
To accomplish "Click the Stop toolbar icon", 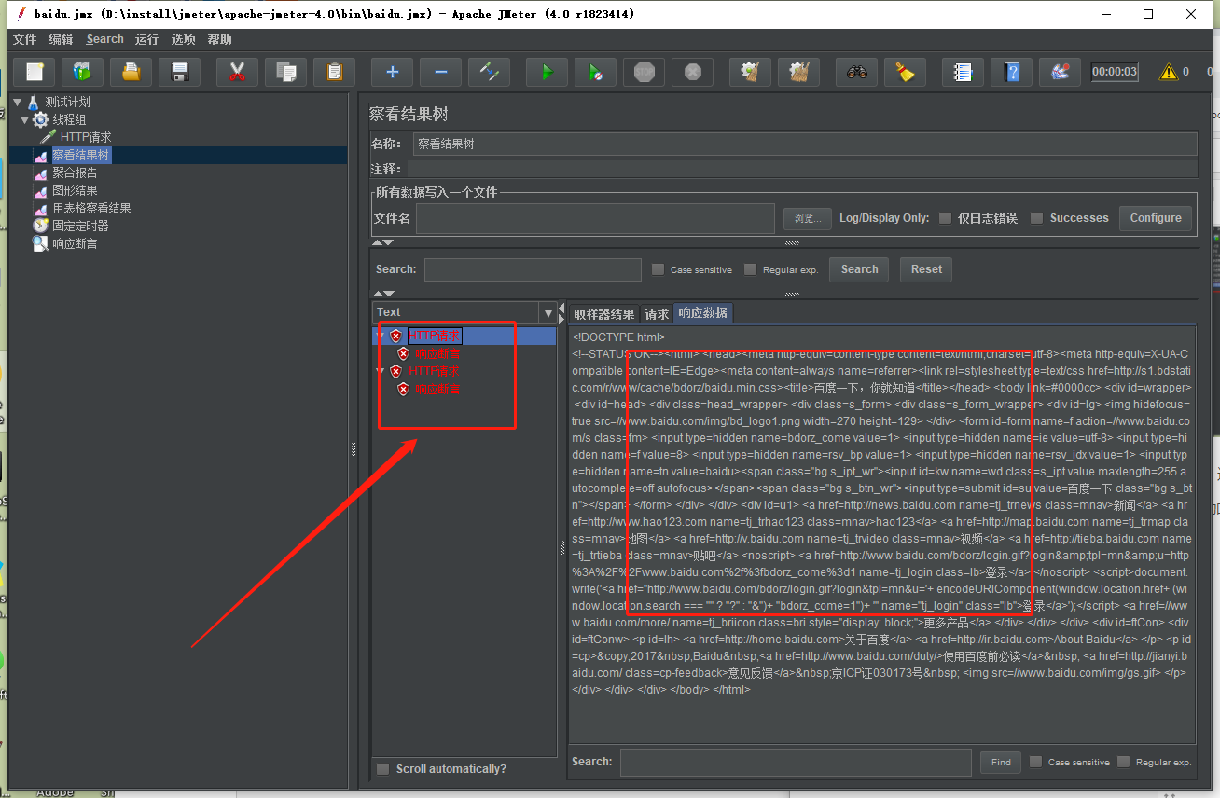I will (x=644, y=72).
